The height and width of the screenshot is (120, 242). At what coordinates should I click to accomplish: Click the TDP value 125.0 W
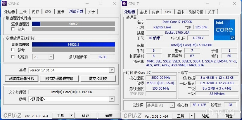[x=201, y=27]
